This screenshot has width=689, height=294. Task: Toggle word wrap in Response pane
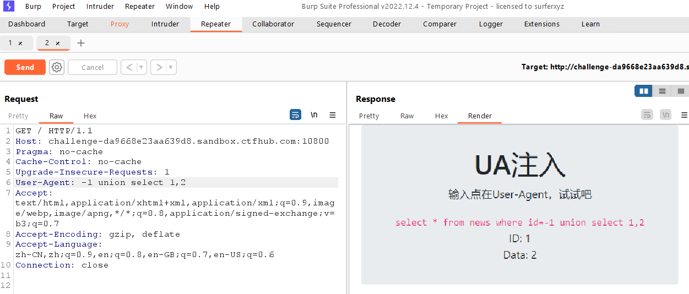click(x=647, y=115)
